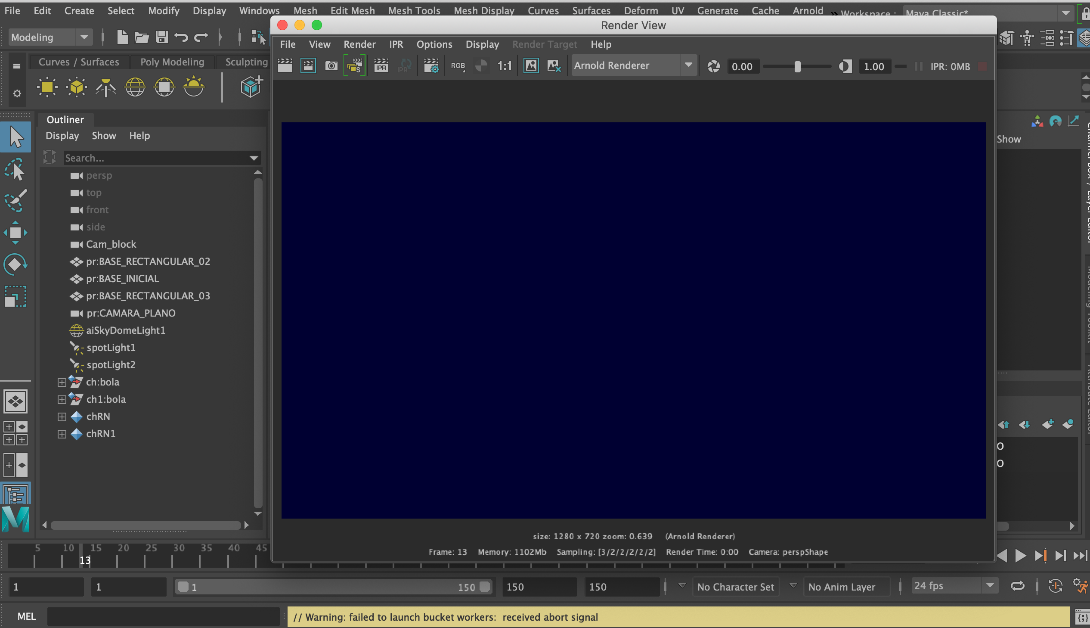
Task: Select the Rotate tool
Action: [15, 264]
